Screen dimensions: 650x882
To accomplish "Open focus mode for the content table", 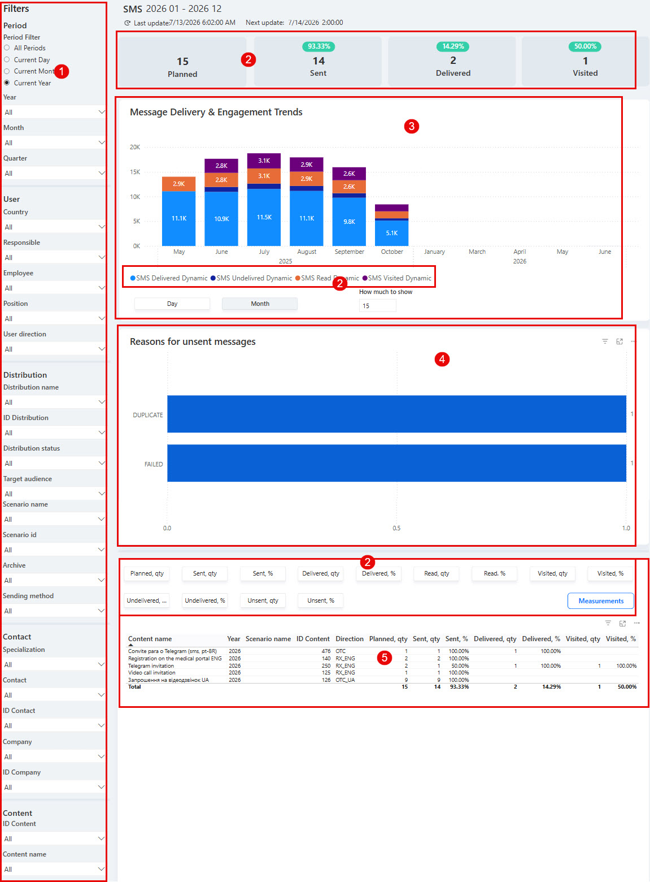I will tap(622, 623).
